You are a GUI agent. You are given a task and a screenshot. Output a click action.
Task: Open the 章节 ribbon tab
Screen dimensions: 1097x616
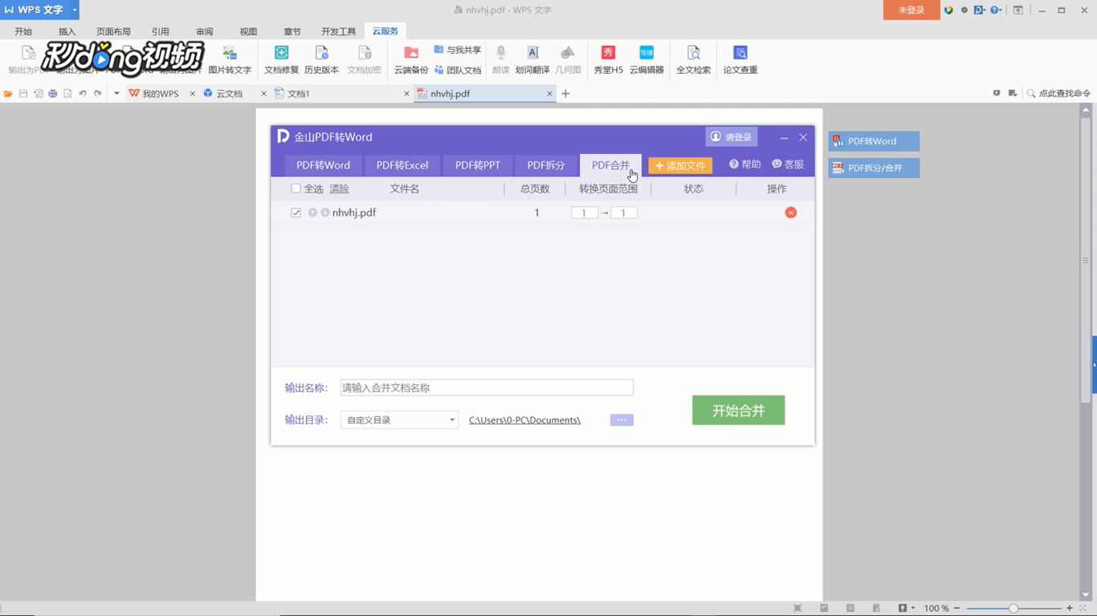click(x=292, y=31)
